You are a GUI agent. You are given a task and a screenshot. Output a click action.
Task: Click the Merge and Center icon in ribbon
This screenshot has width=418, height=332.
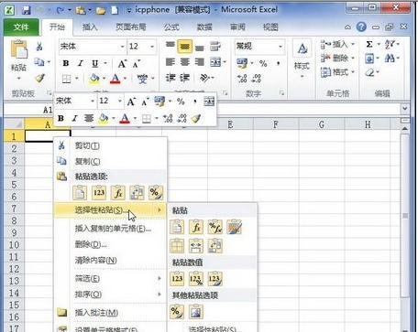215,62
